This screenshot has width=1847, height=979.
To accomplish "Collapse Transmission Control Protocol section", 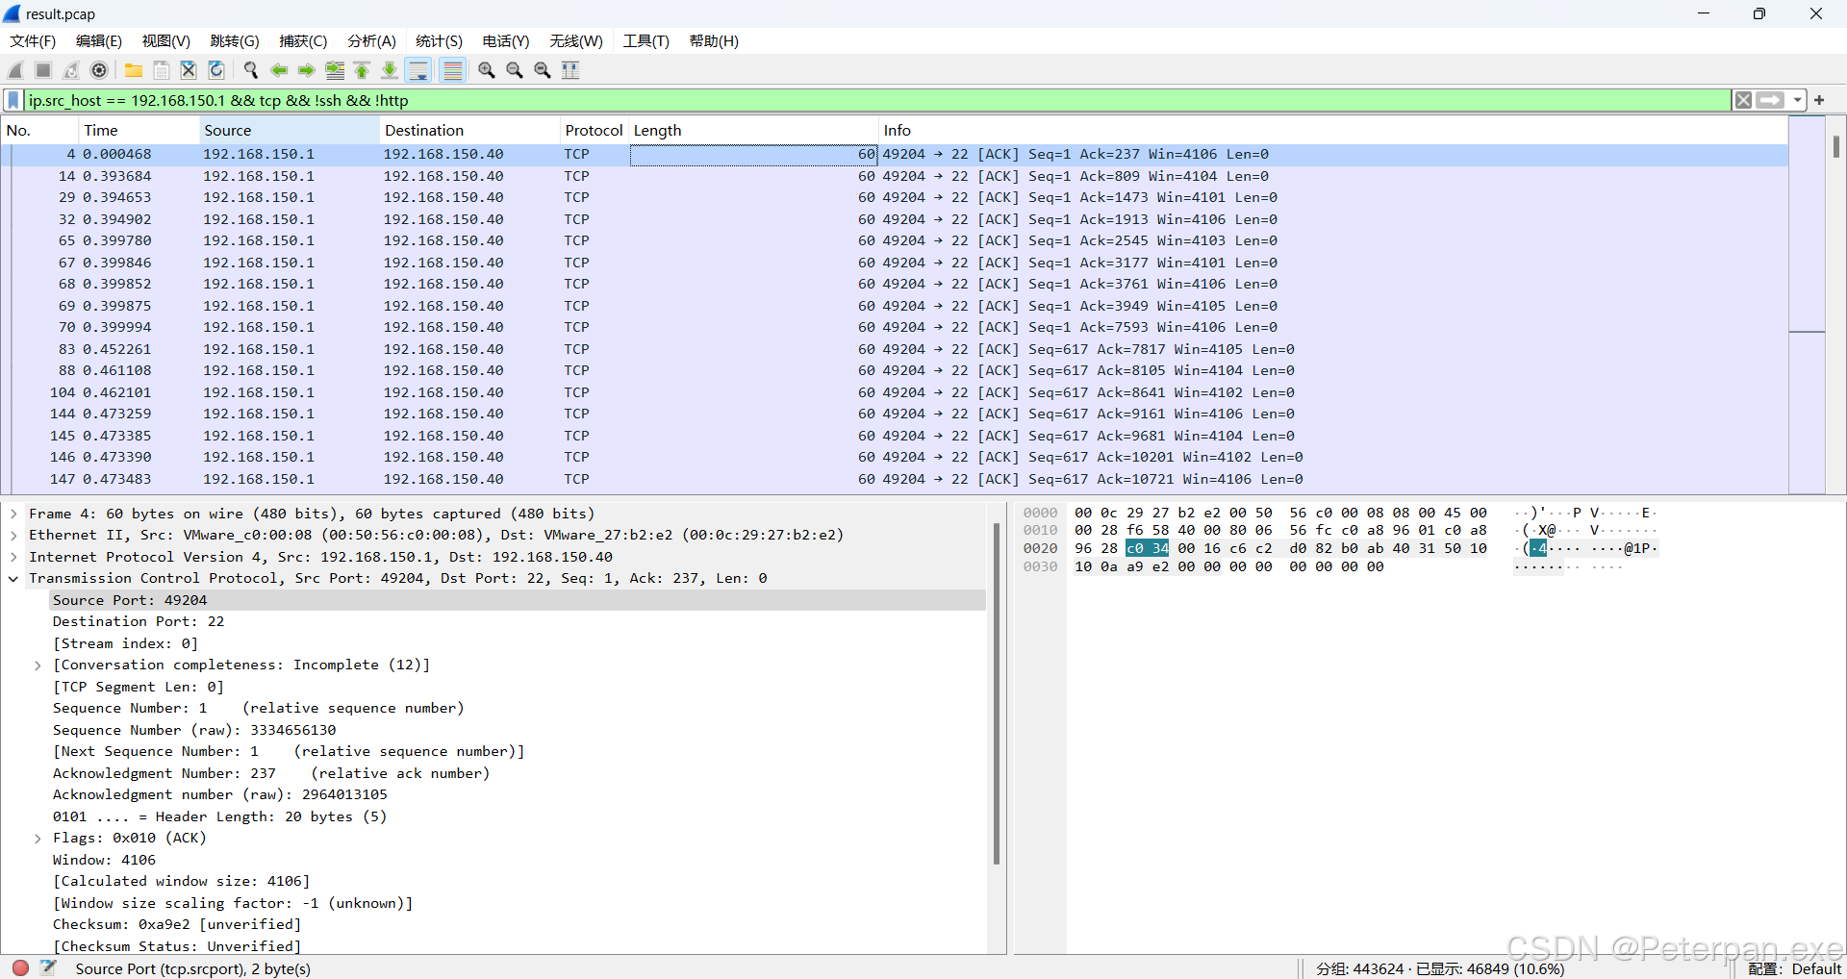I will click(x=13, y=579).
